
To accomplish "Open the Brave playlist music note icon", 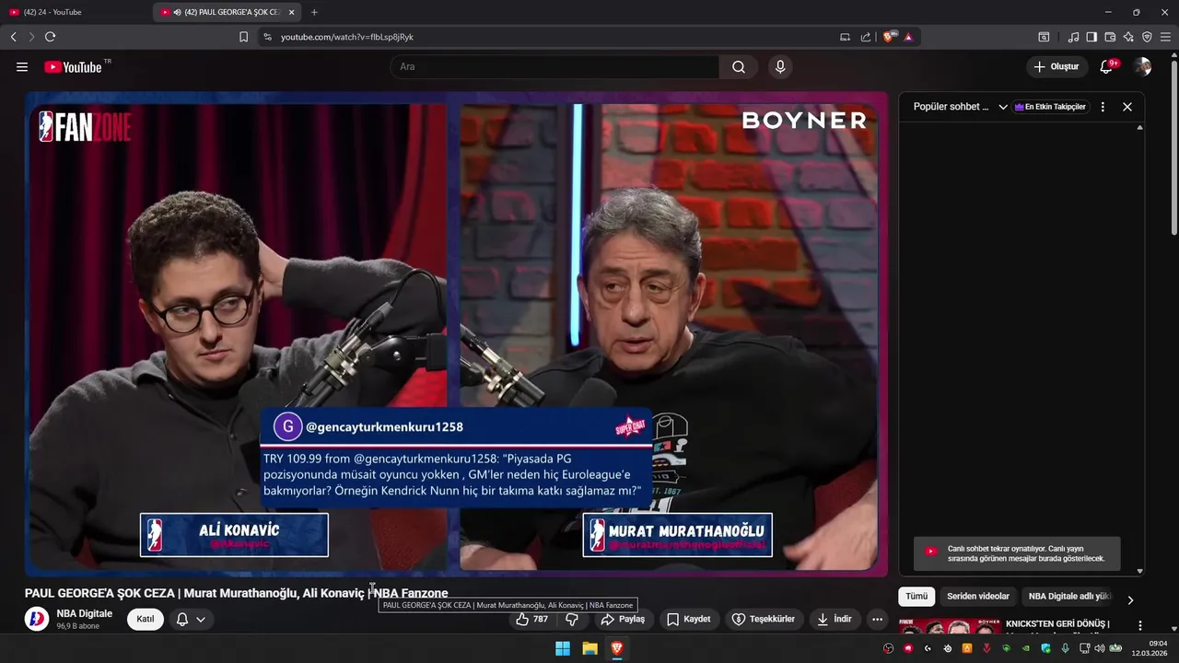I will pos(1073,37).
